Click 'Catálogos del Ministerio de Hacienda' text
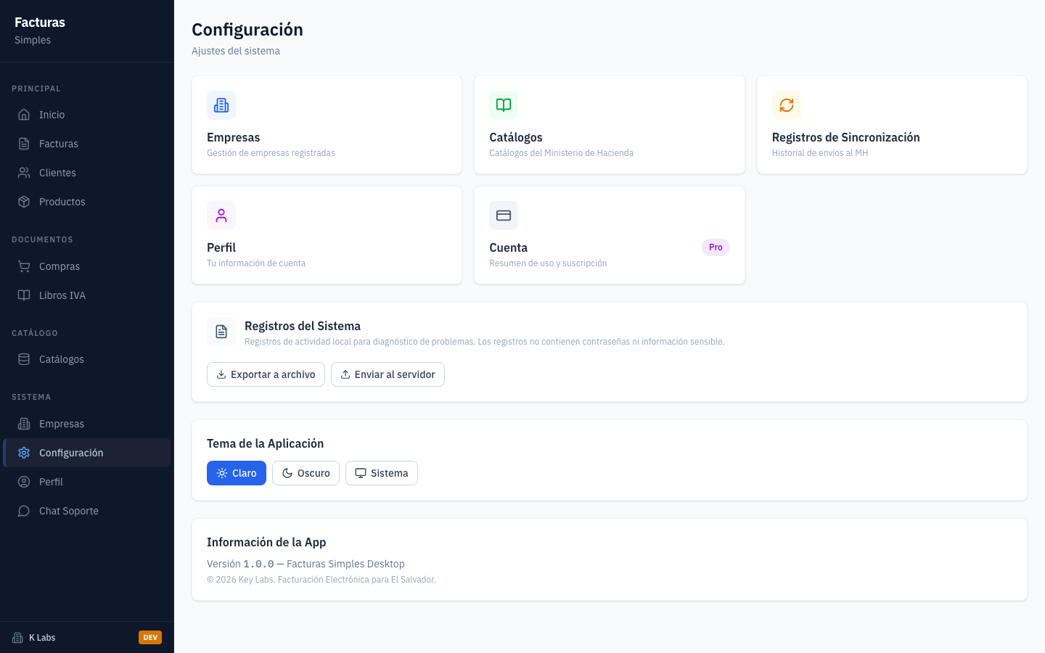The image size is (1045, 653). tap(561, 153)
